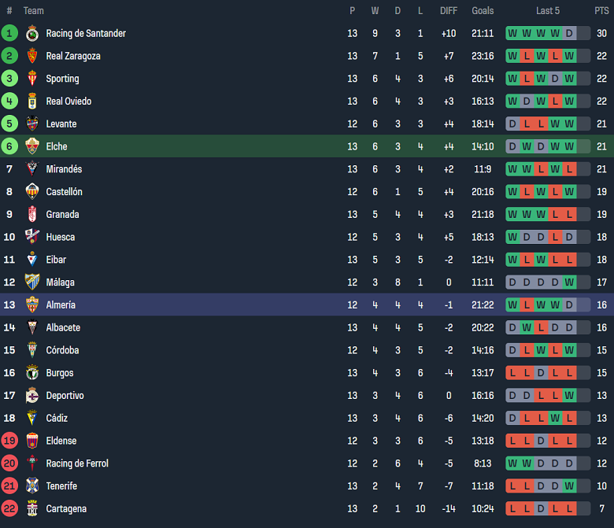Click the Tenerife team badge
Screen dimensions: 614x528
(32, 486)
